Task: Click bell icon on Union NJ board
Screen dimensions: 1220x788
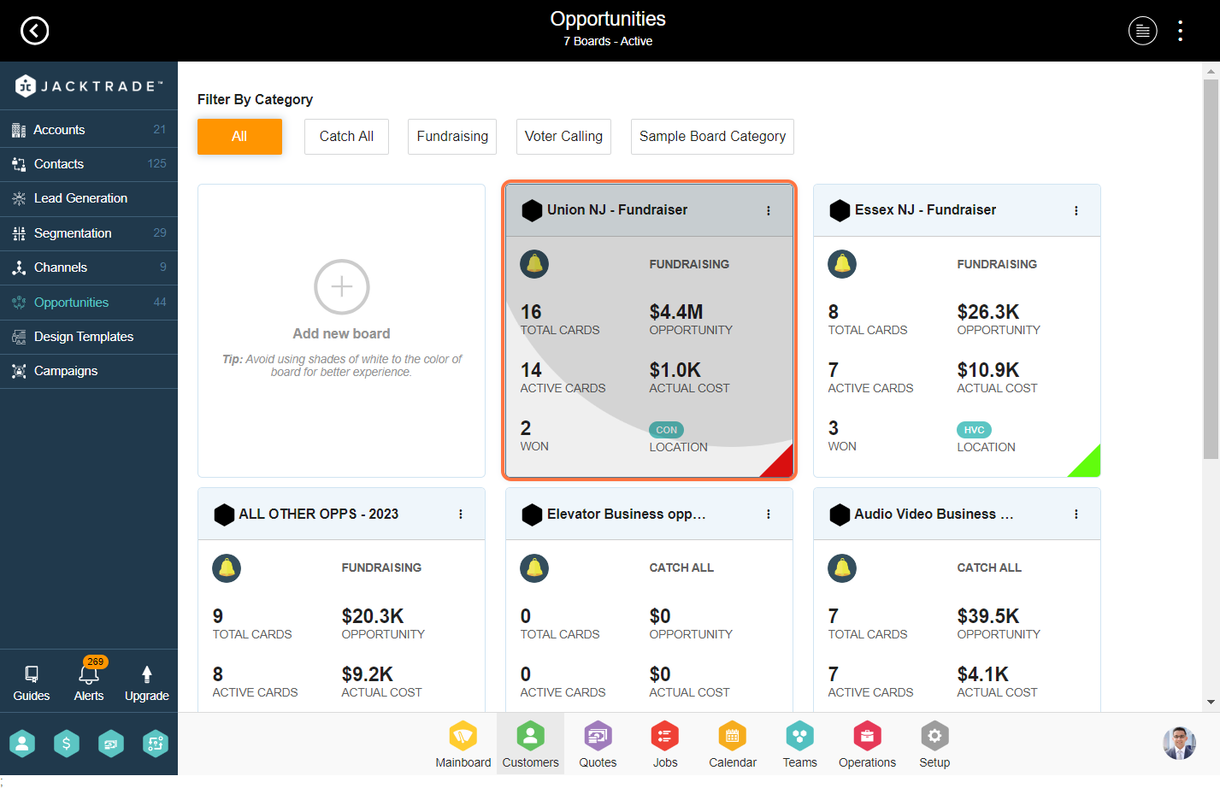Action: (x=534, y=264)
